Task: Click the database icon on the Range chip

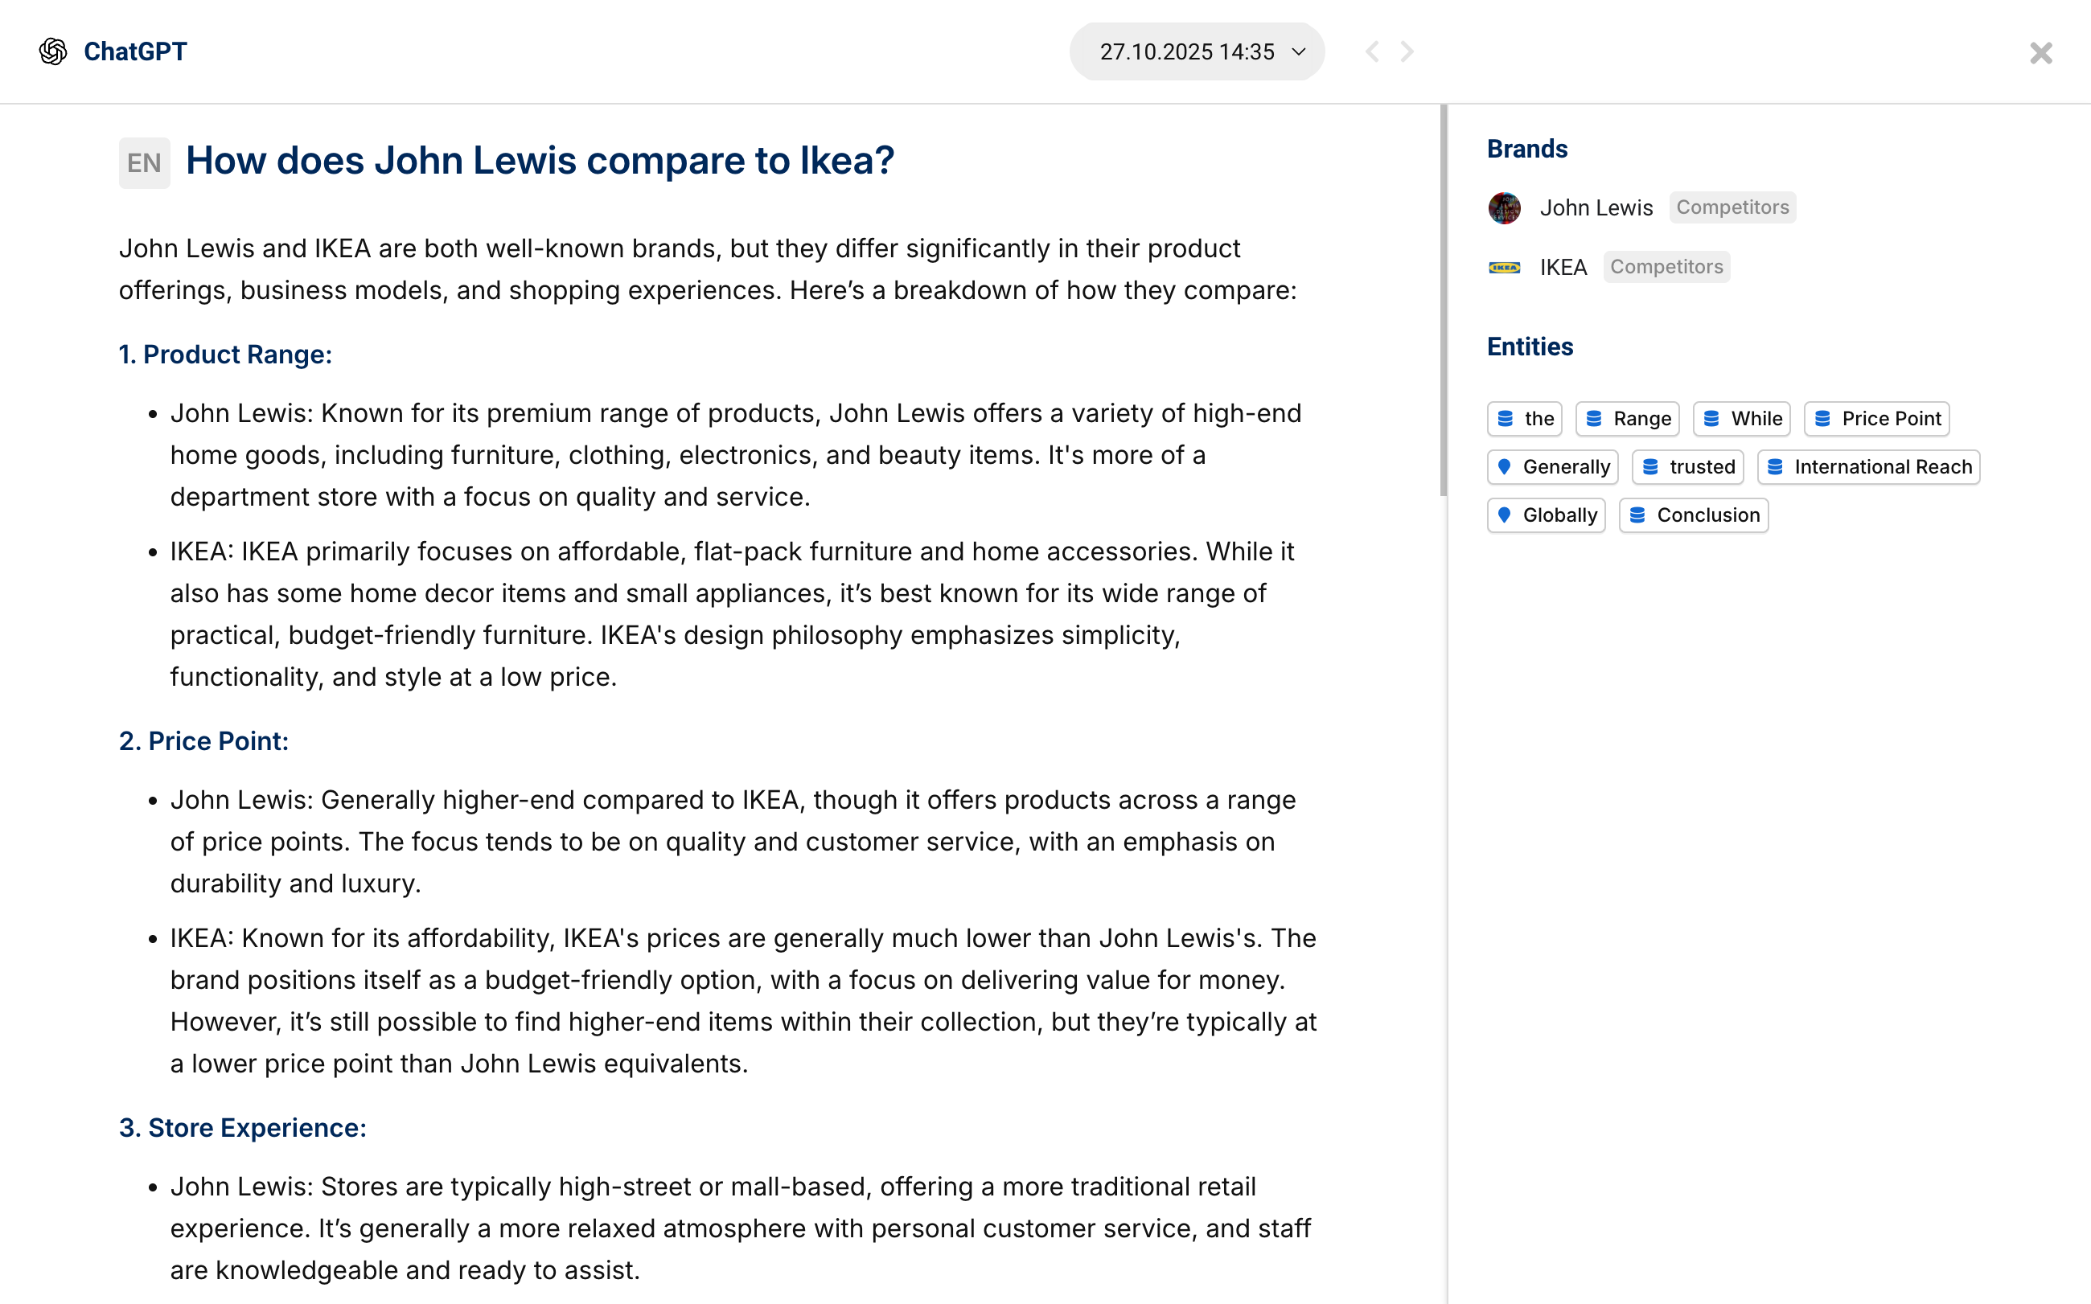Action: 1595,419
